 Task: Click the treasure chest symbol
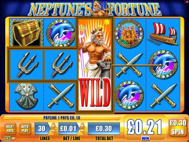coord(26,33)
